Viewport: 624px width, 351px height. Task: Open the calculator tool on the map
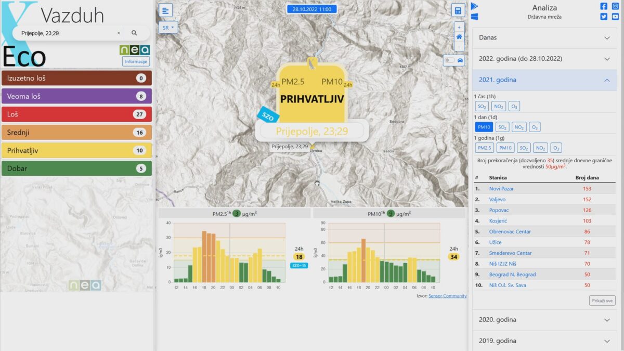pyautogui.click(x=458, y=11)
